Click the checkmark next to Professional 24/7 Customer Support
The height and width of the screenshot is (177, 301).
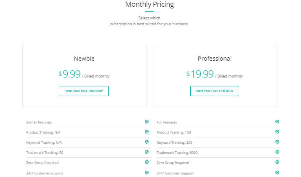tap(277, 173)
